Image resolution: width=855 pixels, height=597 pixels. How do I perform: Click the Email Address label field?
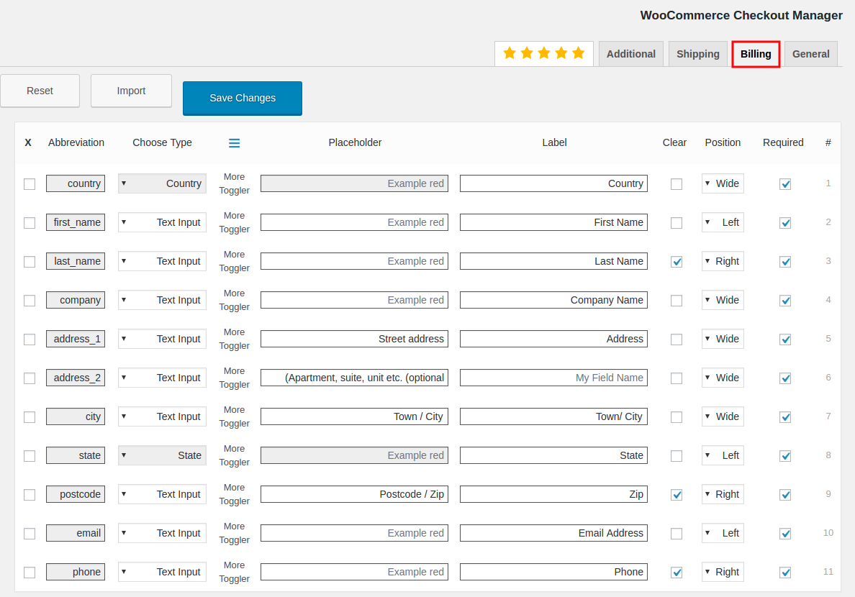click(x=553, y=533)
